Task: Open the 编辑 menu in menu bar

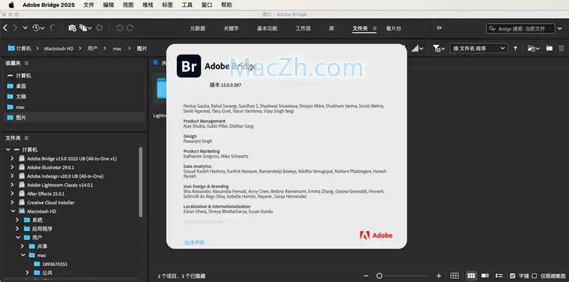Action: (x=108, y=5)
